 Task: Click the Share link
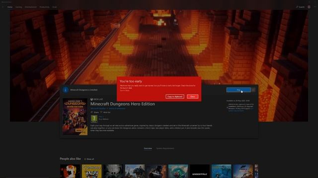pos(95,112)
